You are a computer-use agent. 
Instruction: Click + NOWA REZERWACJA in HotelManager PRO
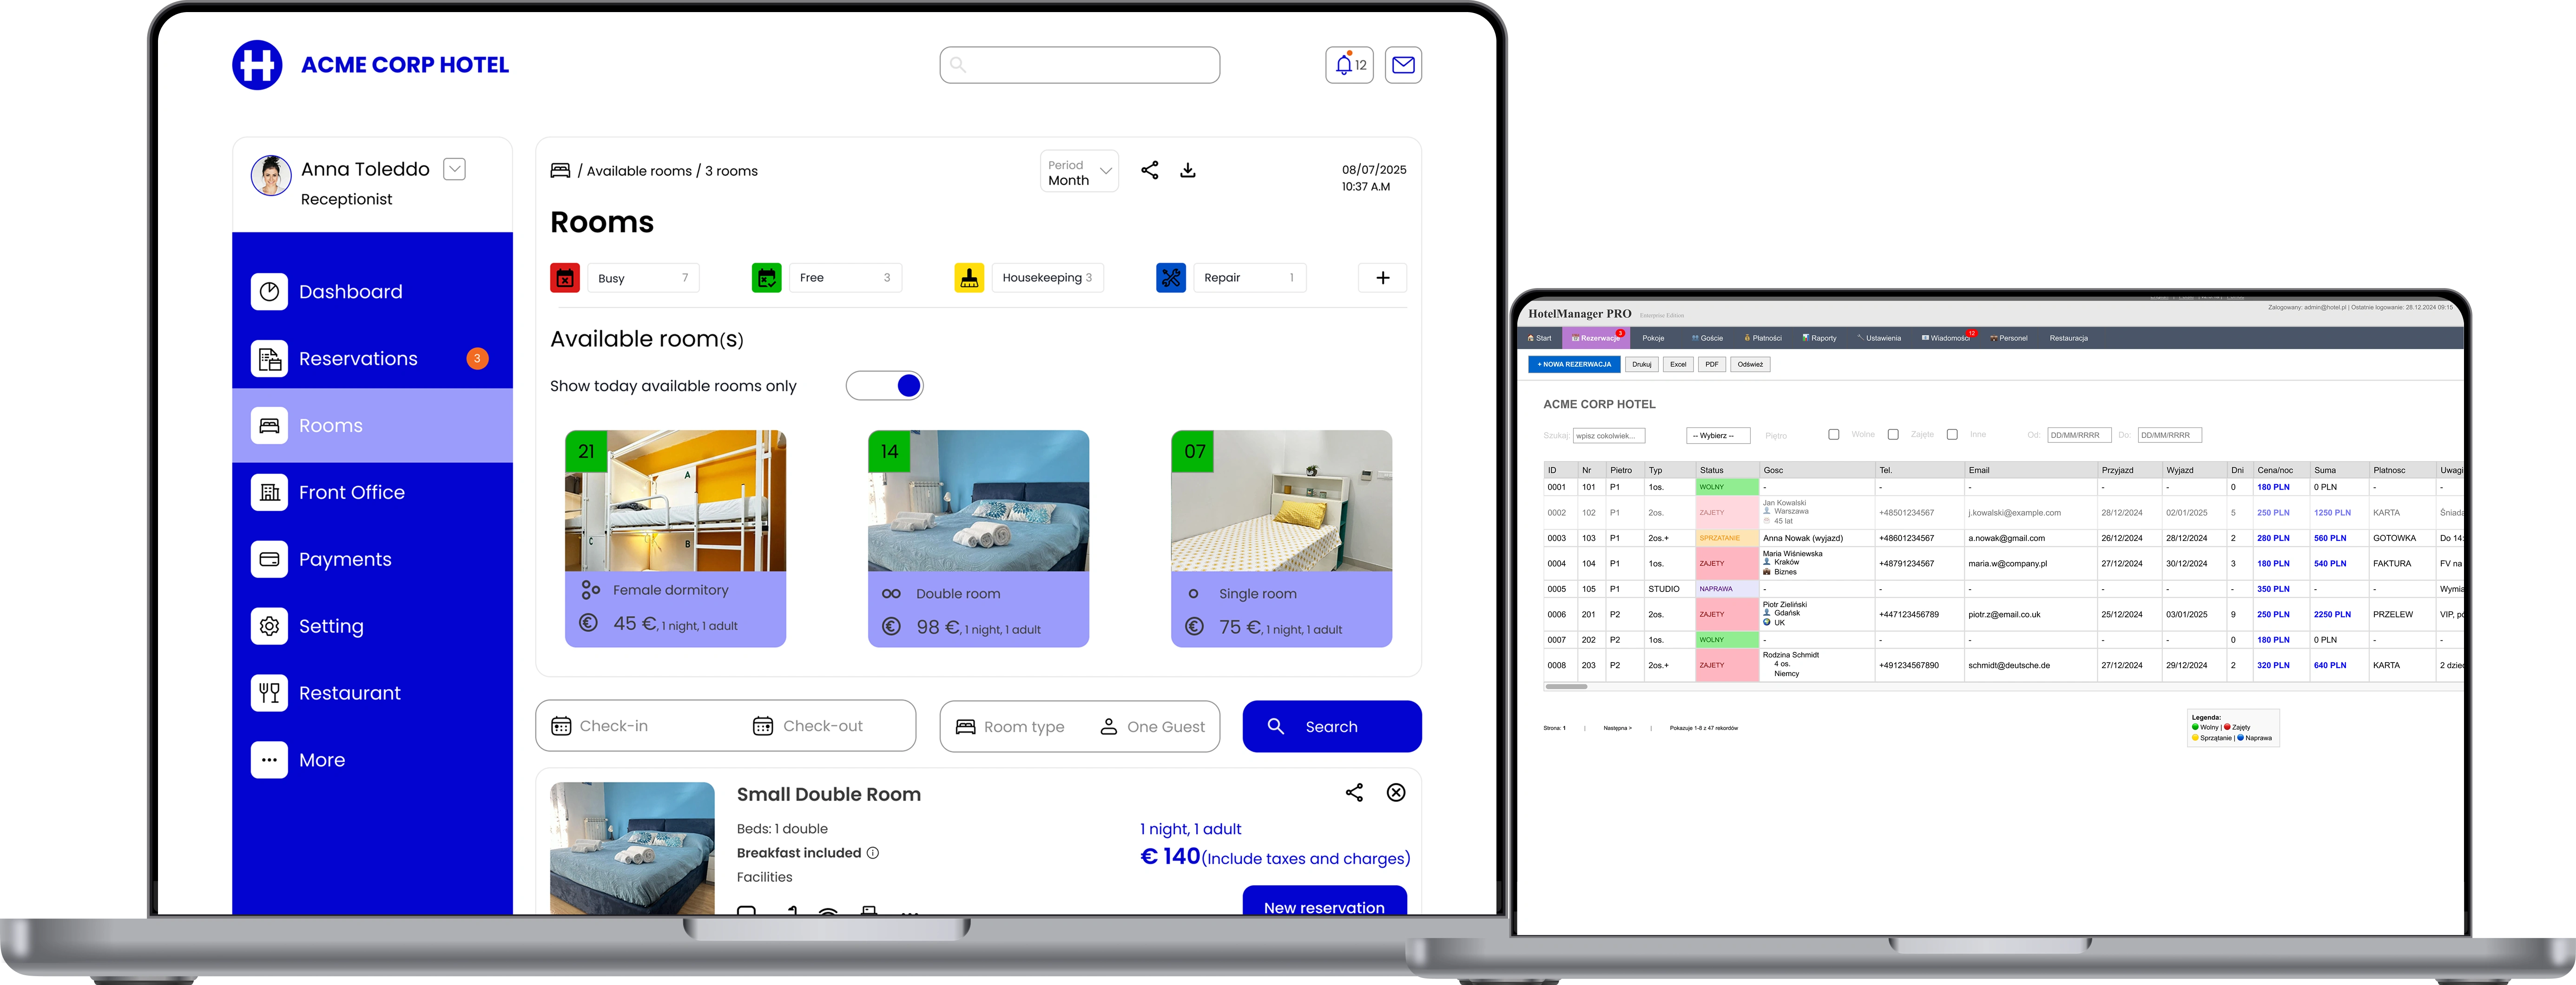point(1574,364)
